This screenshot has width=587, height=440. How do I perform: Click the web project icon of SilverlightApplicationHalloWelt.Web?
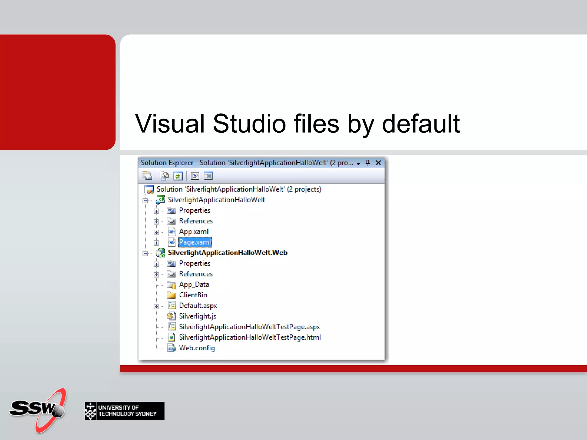[160, 253]
